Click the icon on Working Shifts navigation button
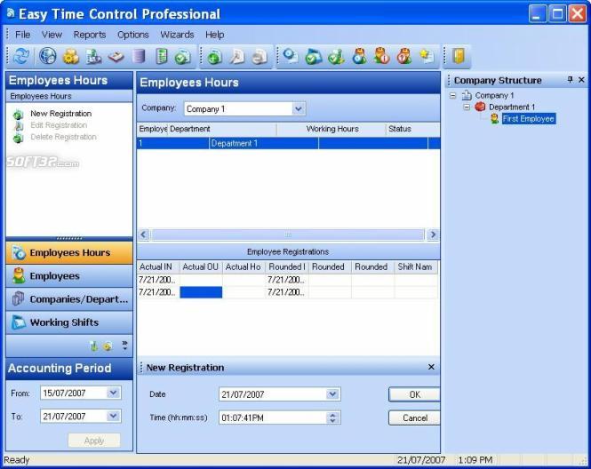This screenshot has height=469, width=591. (x=18, y=322)
